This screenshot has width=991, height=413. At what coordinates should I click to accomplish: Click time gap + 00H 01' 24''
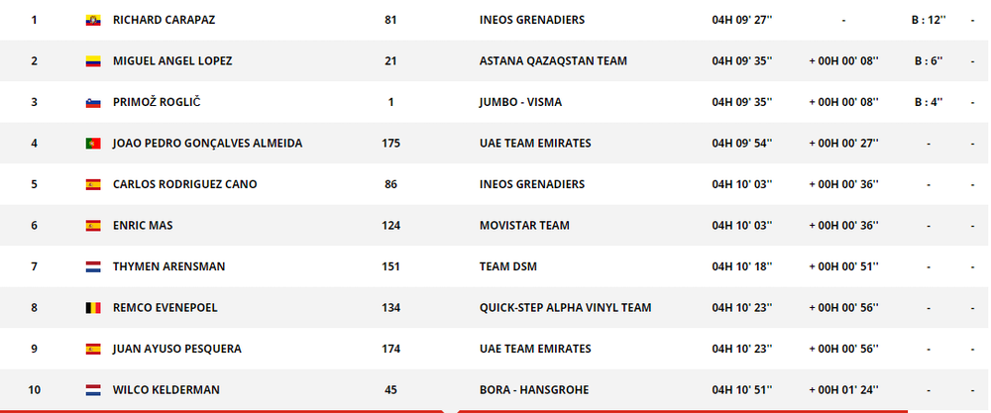[843, 389]
